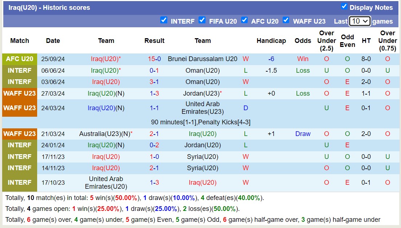Click the WAFF U23 label for 27/03/24
Image resolution: width=401 pixels, height=228 pixels.
(20, 93)
